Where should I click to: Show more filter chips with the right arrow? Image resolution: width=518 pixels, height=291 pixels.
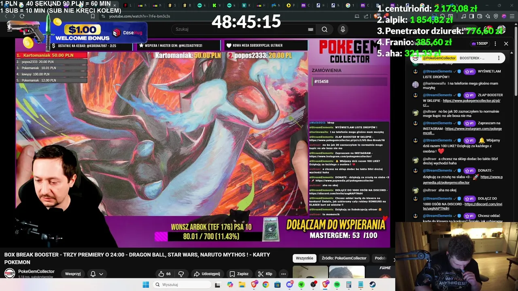point(394,259)
